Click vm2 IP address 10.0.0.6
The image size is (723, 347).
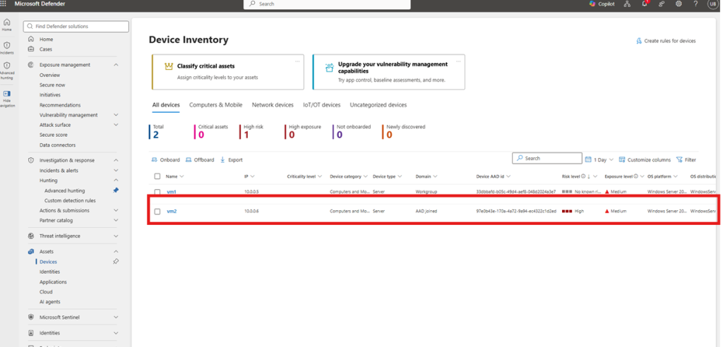[x=252, y=211]
